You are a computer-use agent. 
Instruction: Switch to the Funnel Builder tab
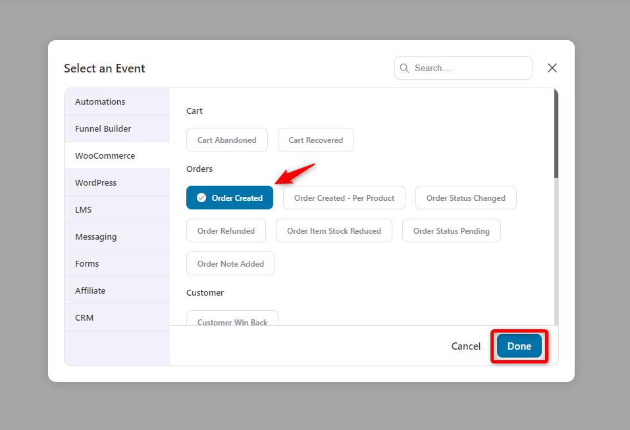point(117,128)
